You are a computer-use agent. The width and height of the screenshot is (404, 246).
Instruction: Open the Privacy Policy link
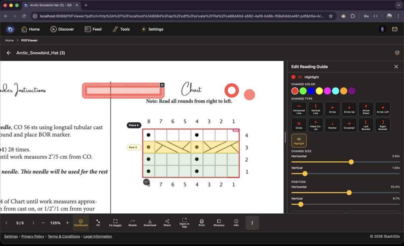[x=33, y=236]
